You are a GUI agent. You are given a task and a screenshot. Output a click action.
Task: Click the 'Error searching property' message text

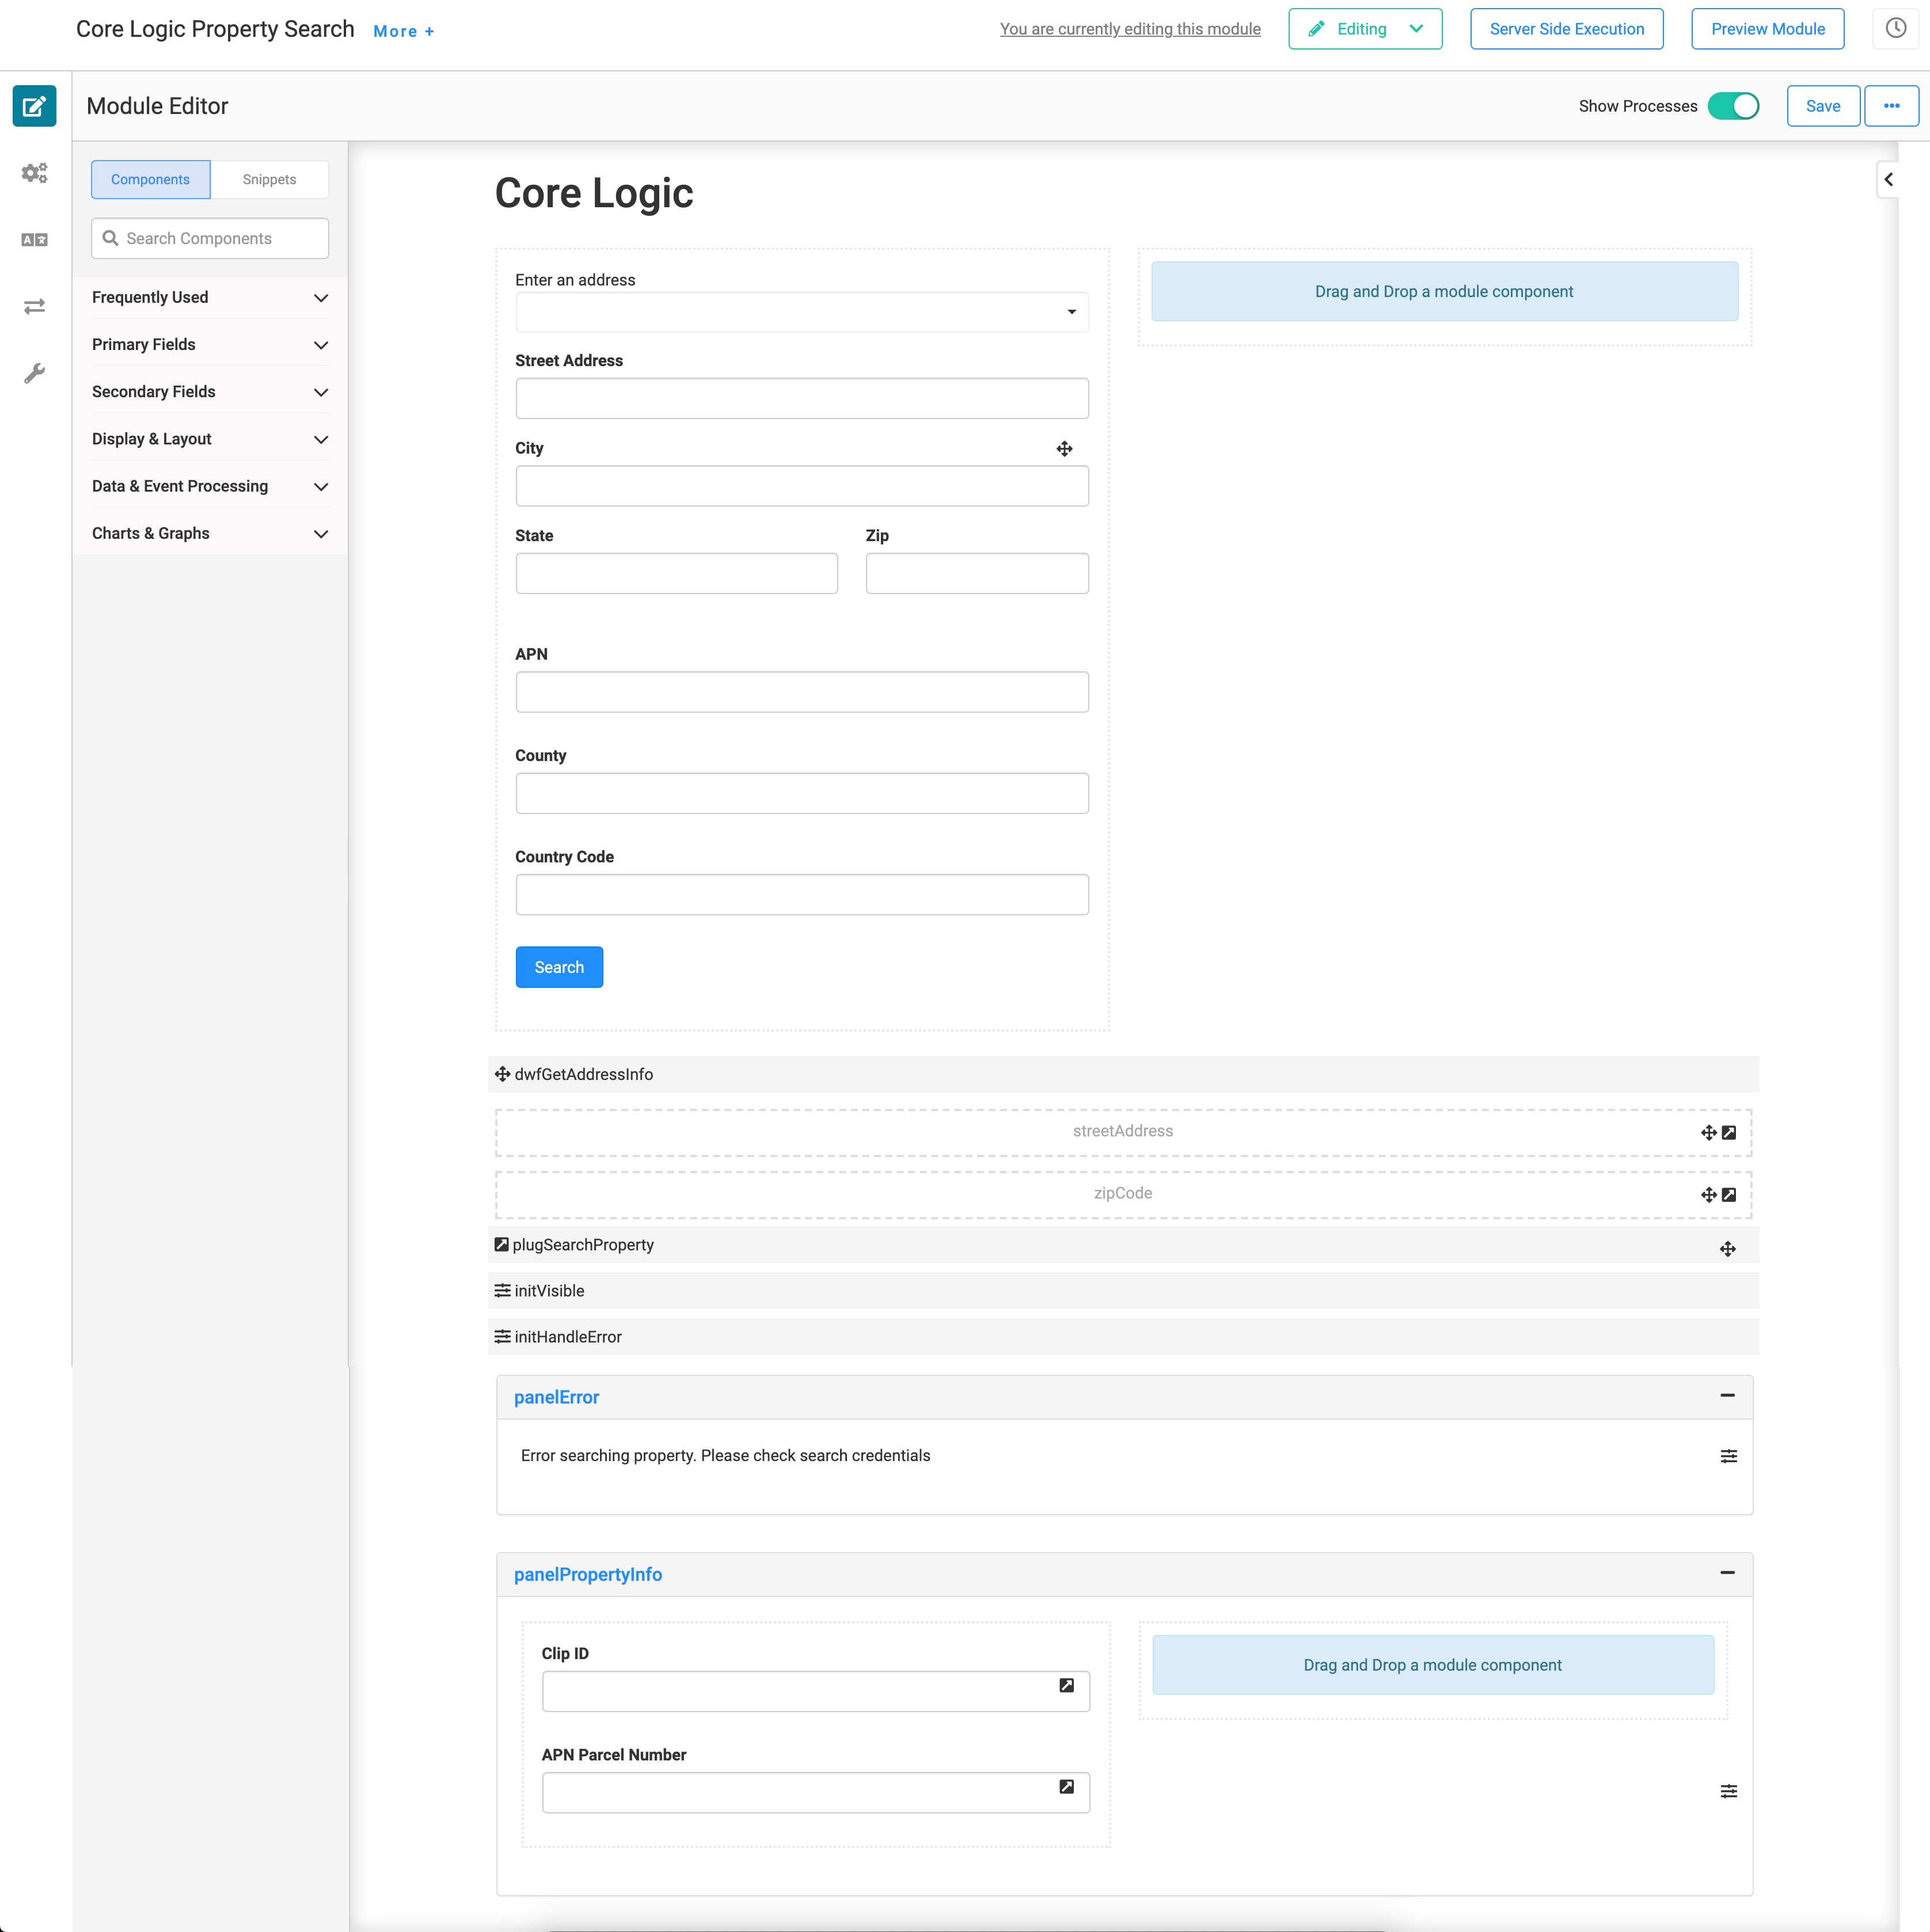[x=725, y=1455]
